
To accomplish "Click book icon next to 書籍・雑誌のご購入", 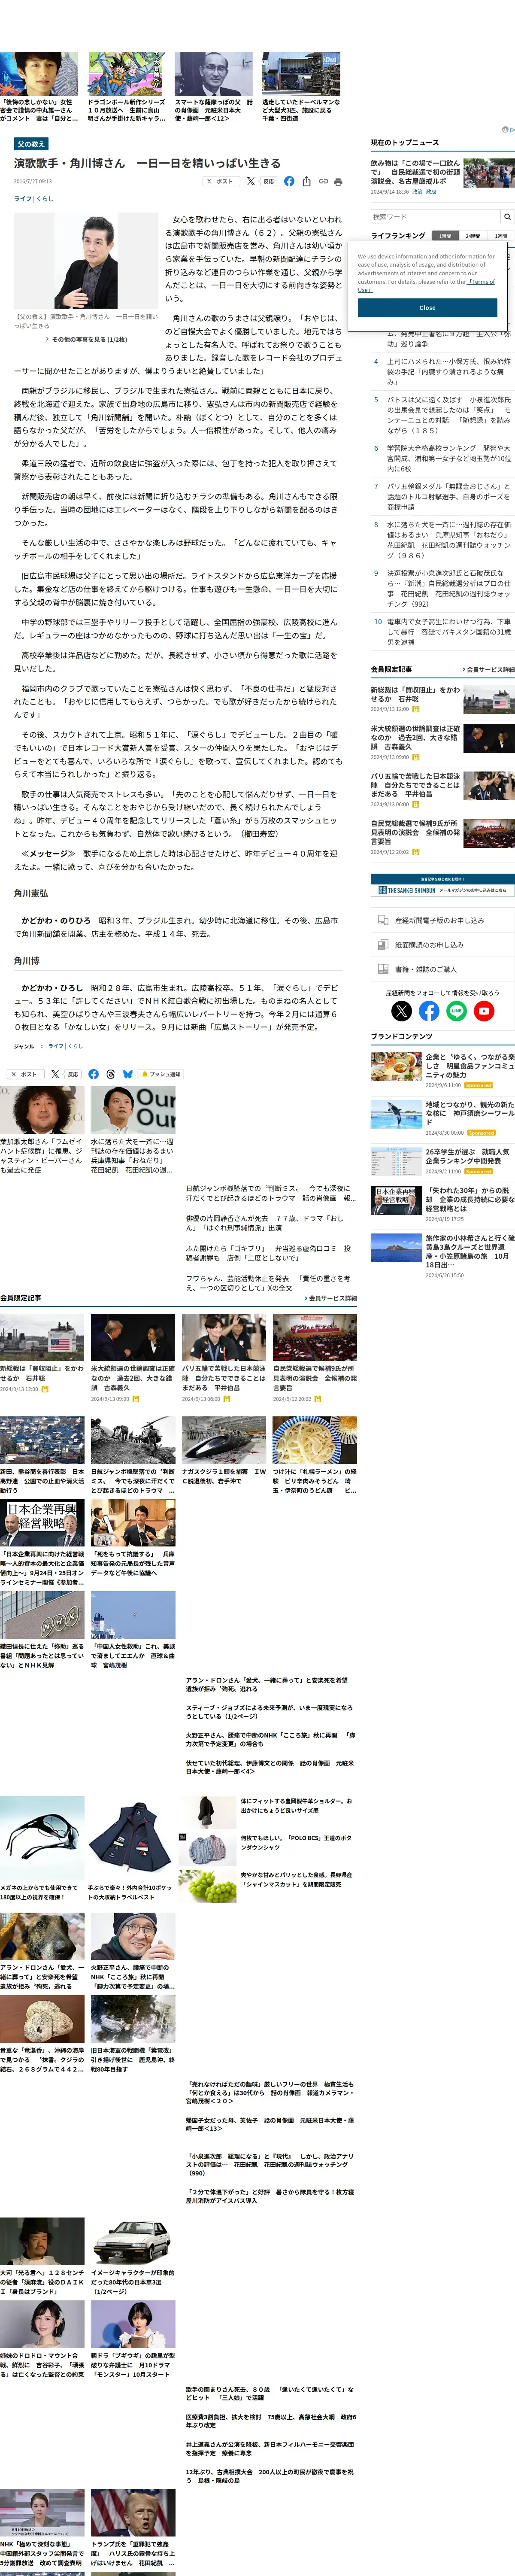I will click(x=383, y=968).
